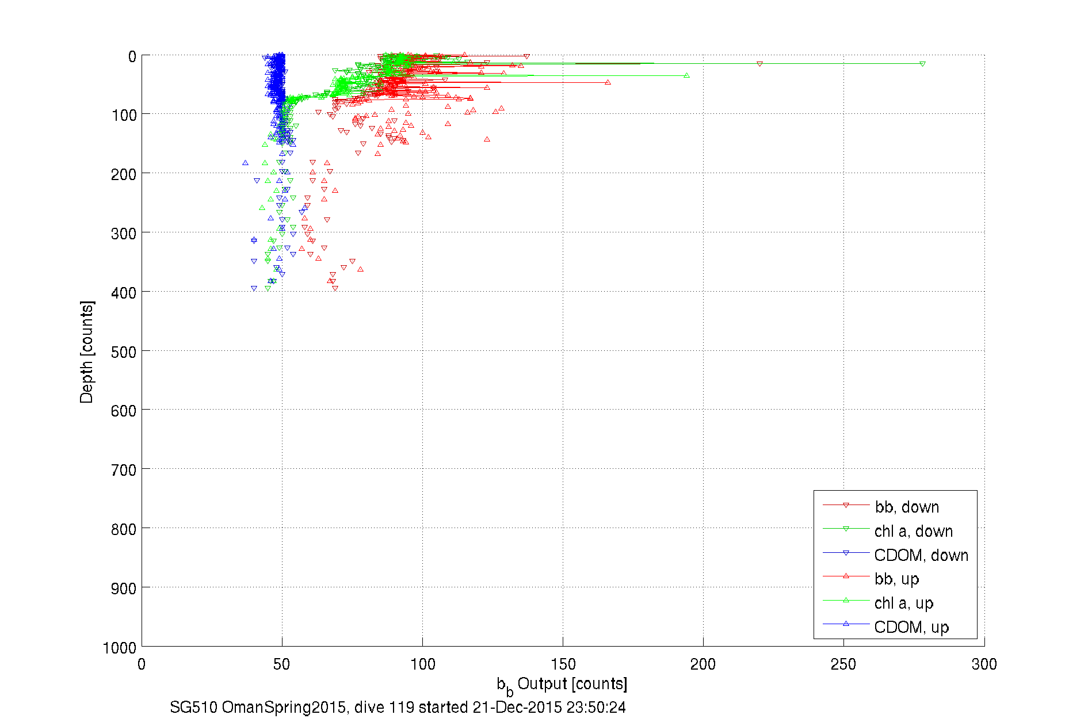Viewport: 1088px width, 726px height.
Task: Click the y-axis tick label 100
Action: pos(124,115)
